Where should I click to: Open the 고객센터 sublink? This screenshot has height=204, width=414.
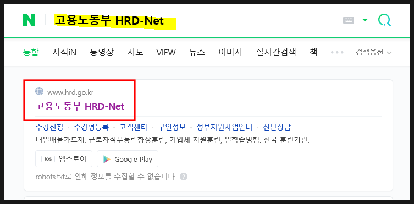pos(134,127)
